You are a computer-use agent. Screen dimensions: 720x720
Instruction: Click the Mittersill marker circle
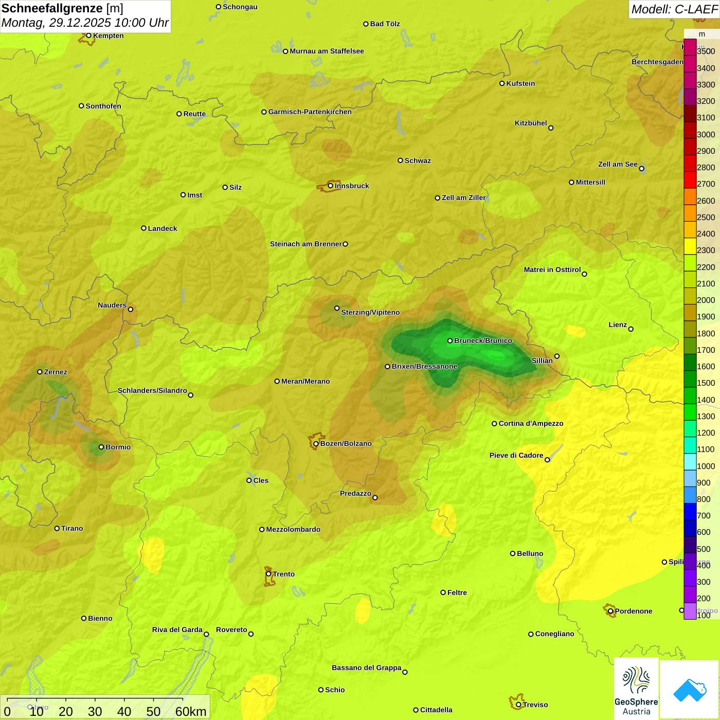571,182
